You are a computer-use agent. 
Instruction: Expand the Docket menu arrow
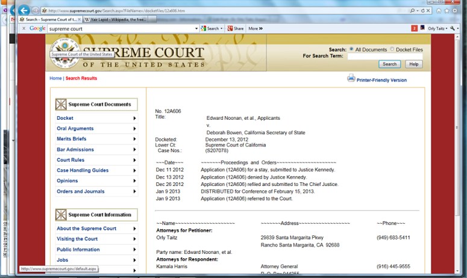134,119
